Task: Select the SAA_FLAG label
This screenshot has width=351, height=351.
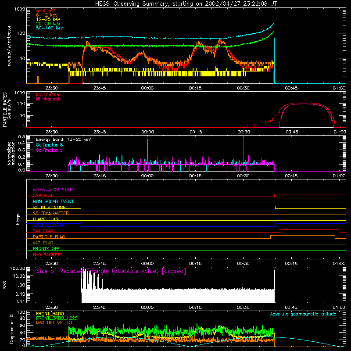Action: pos(43,231)
